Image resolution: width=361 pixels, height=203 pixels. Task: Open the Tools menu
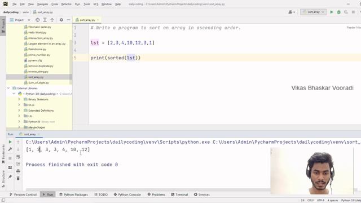[x=87, y=4]
